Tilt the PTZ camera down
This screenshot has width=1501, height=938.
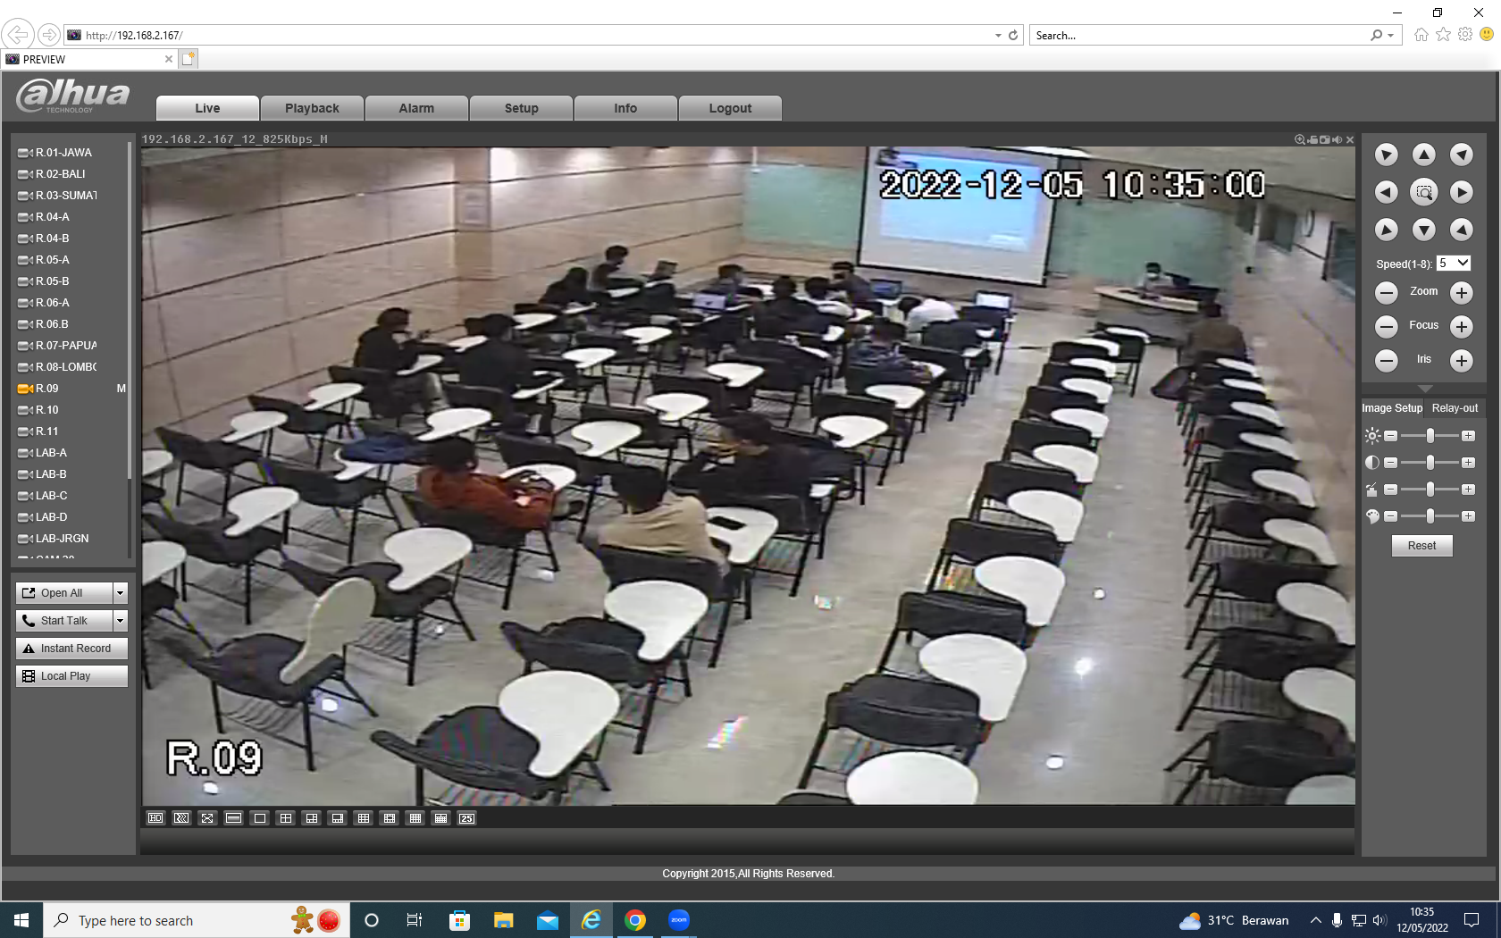1424,230
